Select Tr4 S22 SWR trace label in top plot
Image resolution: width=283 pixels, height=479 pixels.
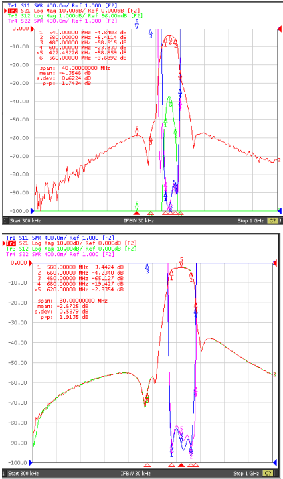pos(62,21)
